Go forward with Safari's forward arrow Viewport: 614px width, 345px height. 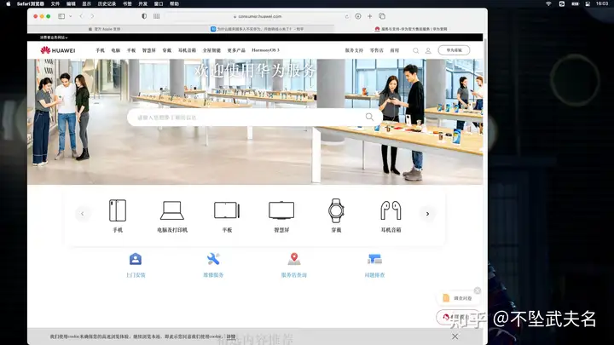[x=92, y=16]
